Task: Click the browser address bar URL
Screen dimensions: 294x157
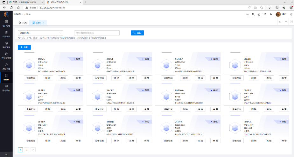Action: click(52, 8)
